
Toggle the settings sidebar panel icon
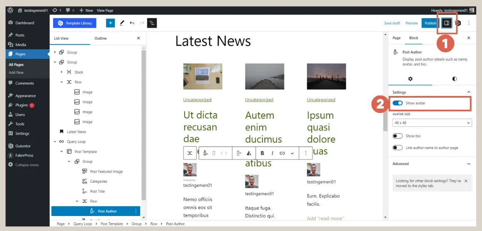click(447, 23)
